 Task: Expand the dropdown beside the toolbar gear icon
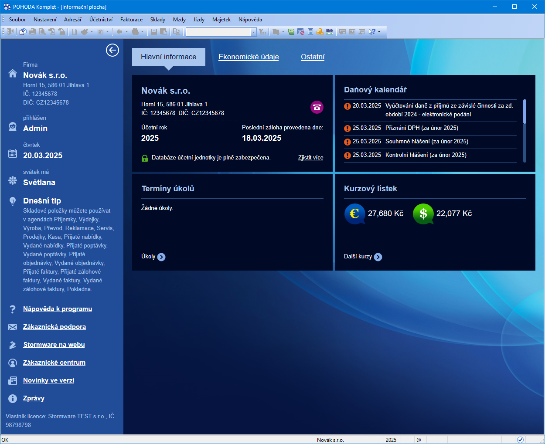click(x=142, y=31)
